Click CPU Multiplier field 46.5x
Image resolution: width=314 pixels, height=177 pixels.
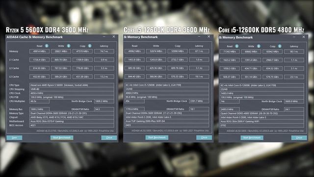point(39,101)
